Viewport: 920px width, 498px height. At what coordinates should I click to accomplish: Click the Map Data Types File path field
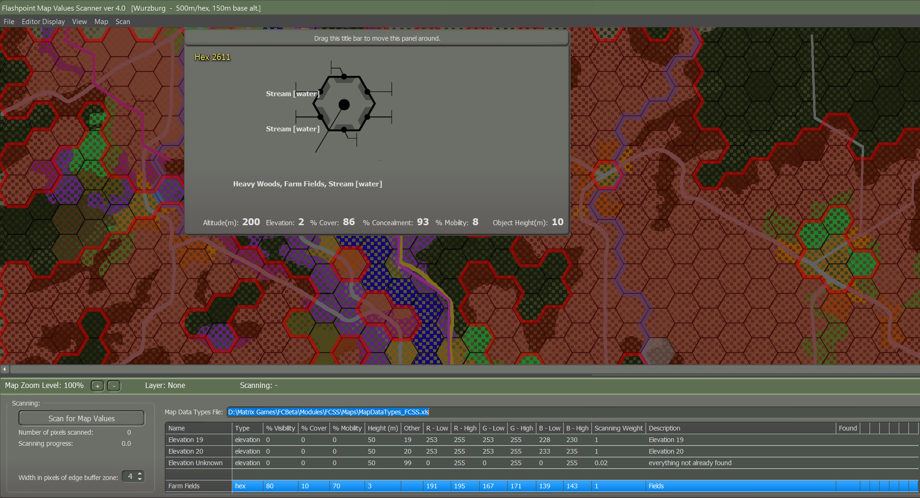coord(573,412)
